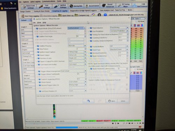Toggle the 3D View checkbox near Spark Table
Viewport: 175px width, 131px height.
(135, 69)
